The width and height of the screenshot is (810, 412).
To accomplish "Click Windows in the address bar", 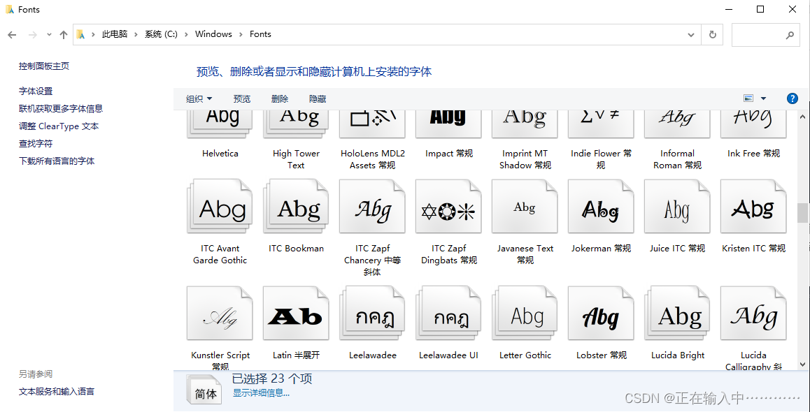I will (213, 34).
